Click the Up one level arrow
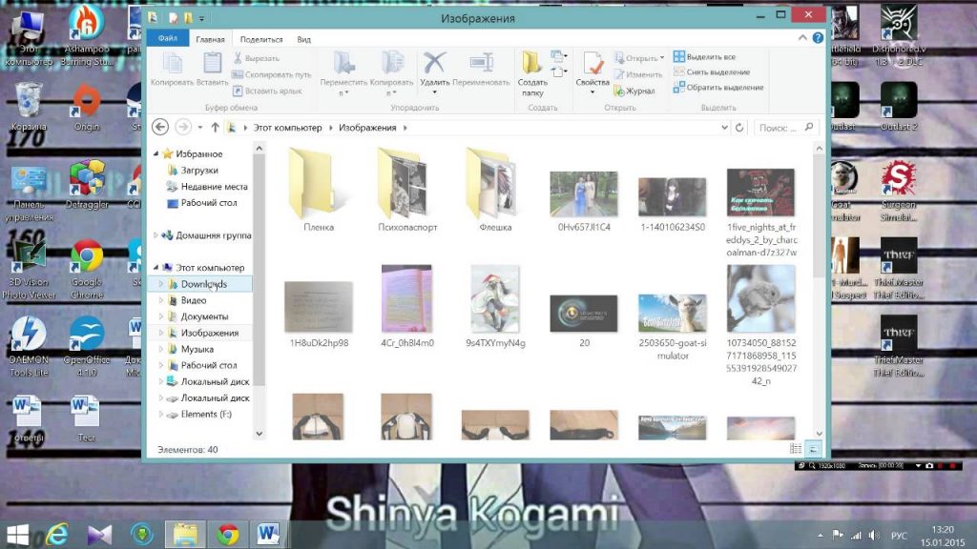The width and height of the screenshot is (977, 549). (215, 127)
